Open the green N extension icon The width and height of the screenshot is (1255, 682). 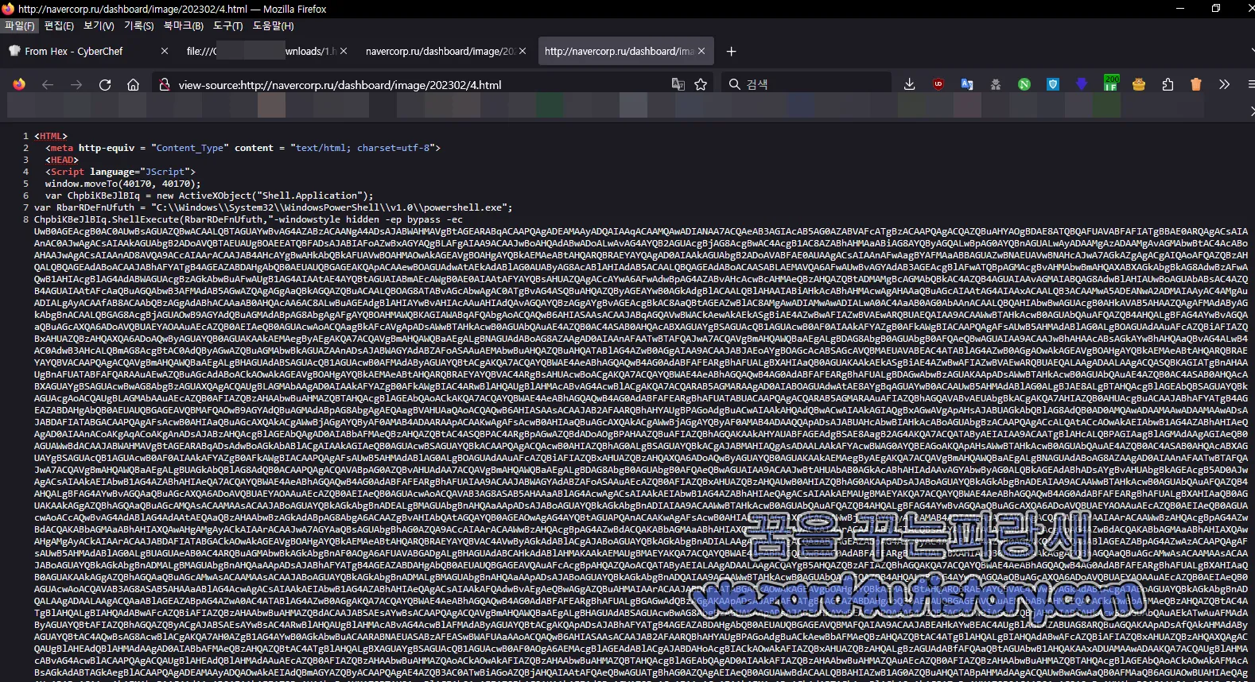[x=1024, y=84]
